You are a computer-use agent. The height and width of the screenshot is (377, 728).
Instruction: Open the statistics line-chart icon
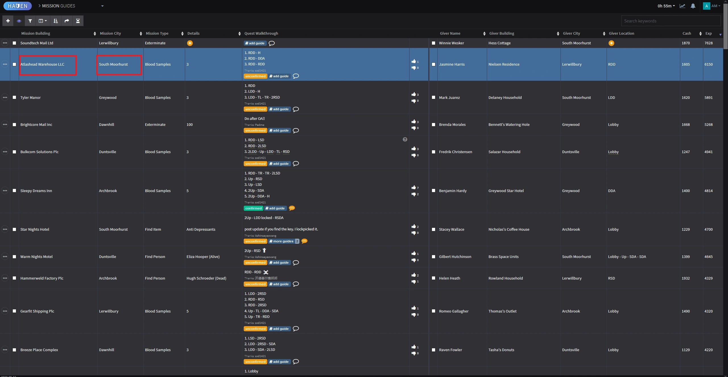682,6
